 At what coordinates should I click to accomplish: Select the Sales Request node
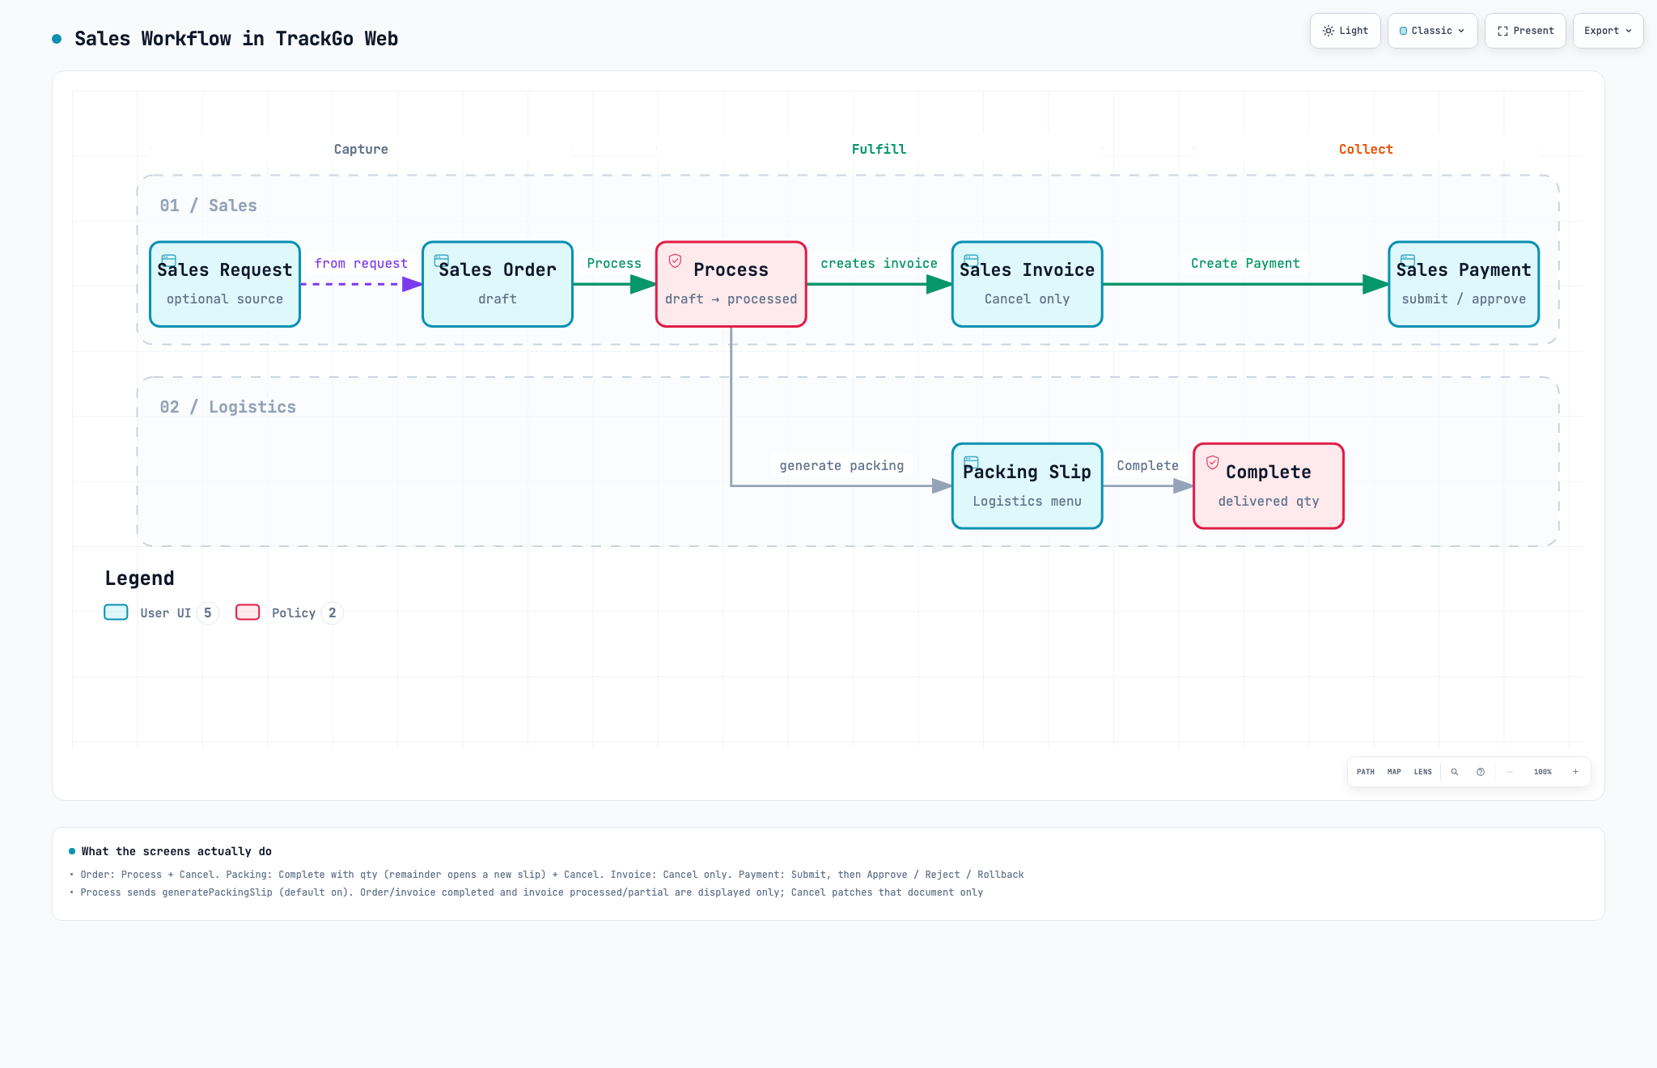pyautogui.click(x=225, y=284)
